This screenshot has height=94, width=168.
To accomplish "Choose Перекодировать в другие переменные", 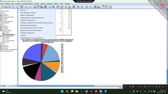I will [38, 18].
